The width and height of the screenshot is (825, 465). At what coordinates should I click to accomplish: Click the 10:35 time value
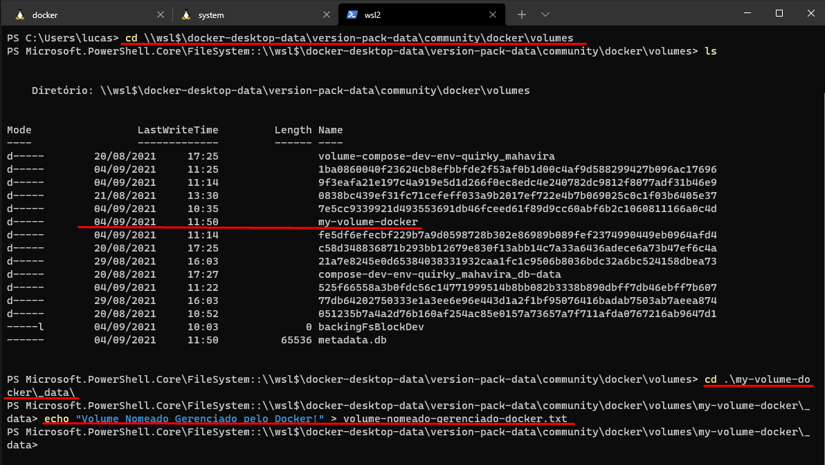tap(203, 209)
